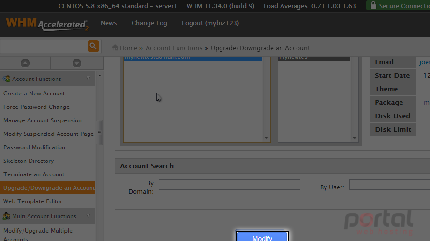Click the Secure Connection lock icon
Screen dimensions: 430x241
tap(373, 5)
